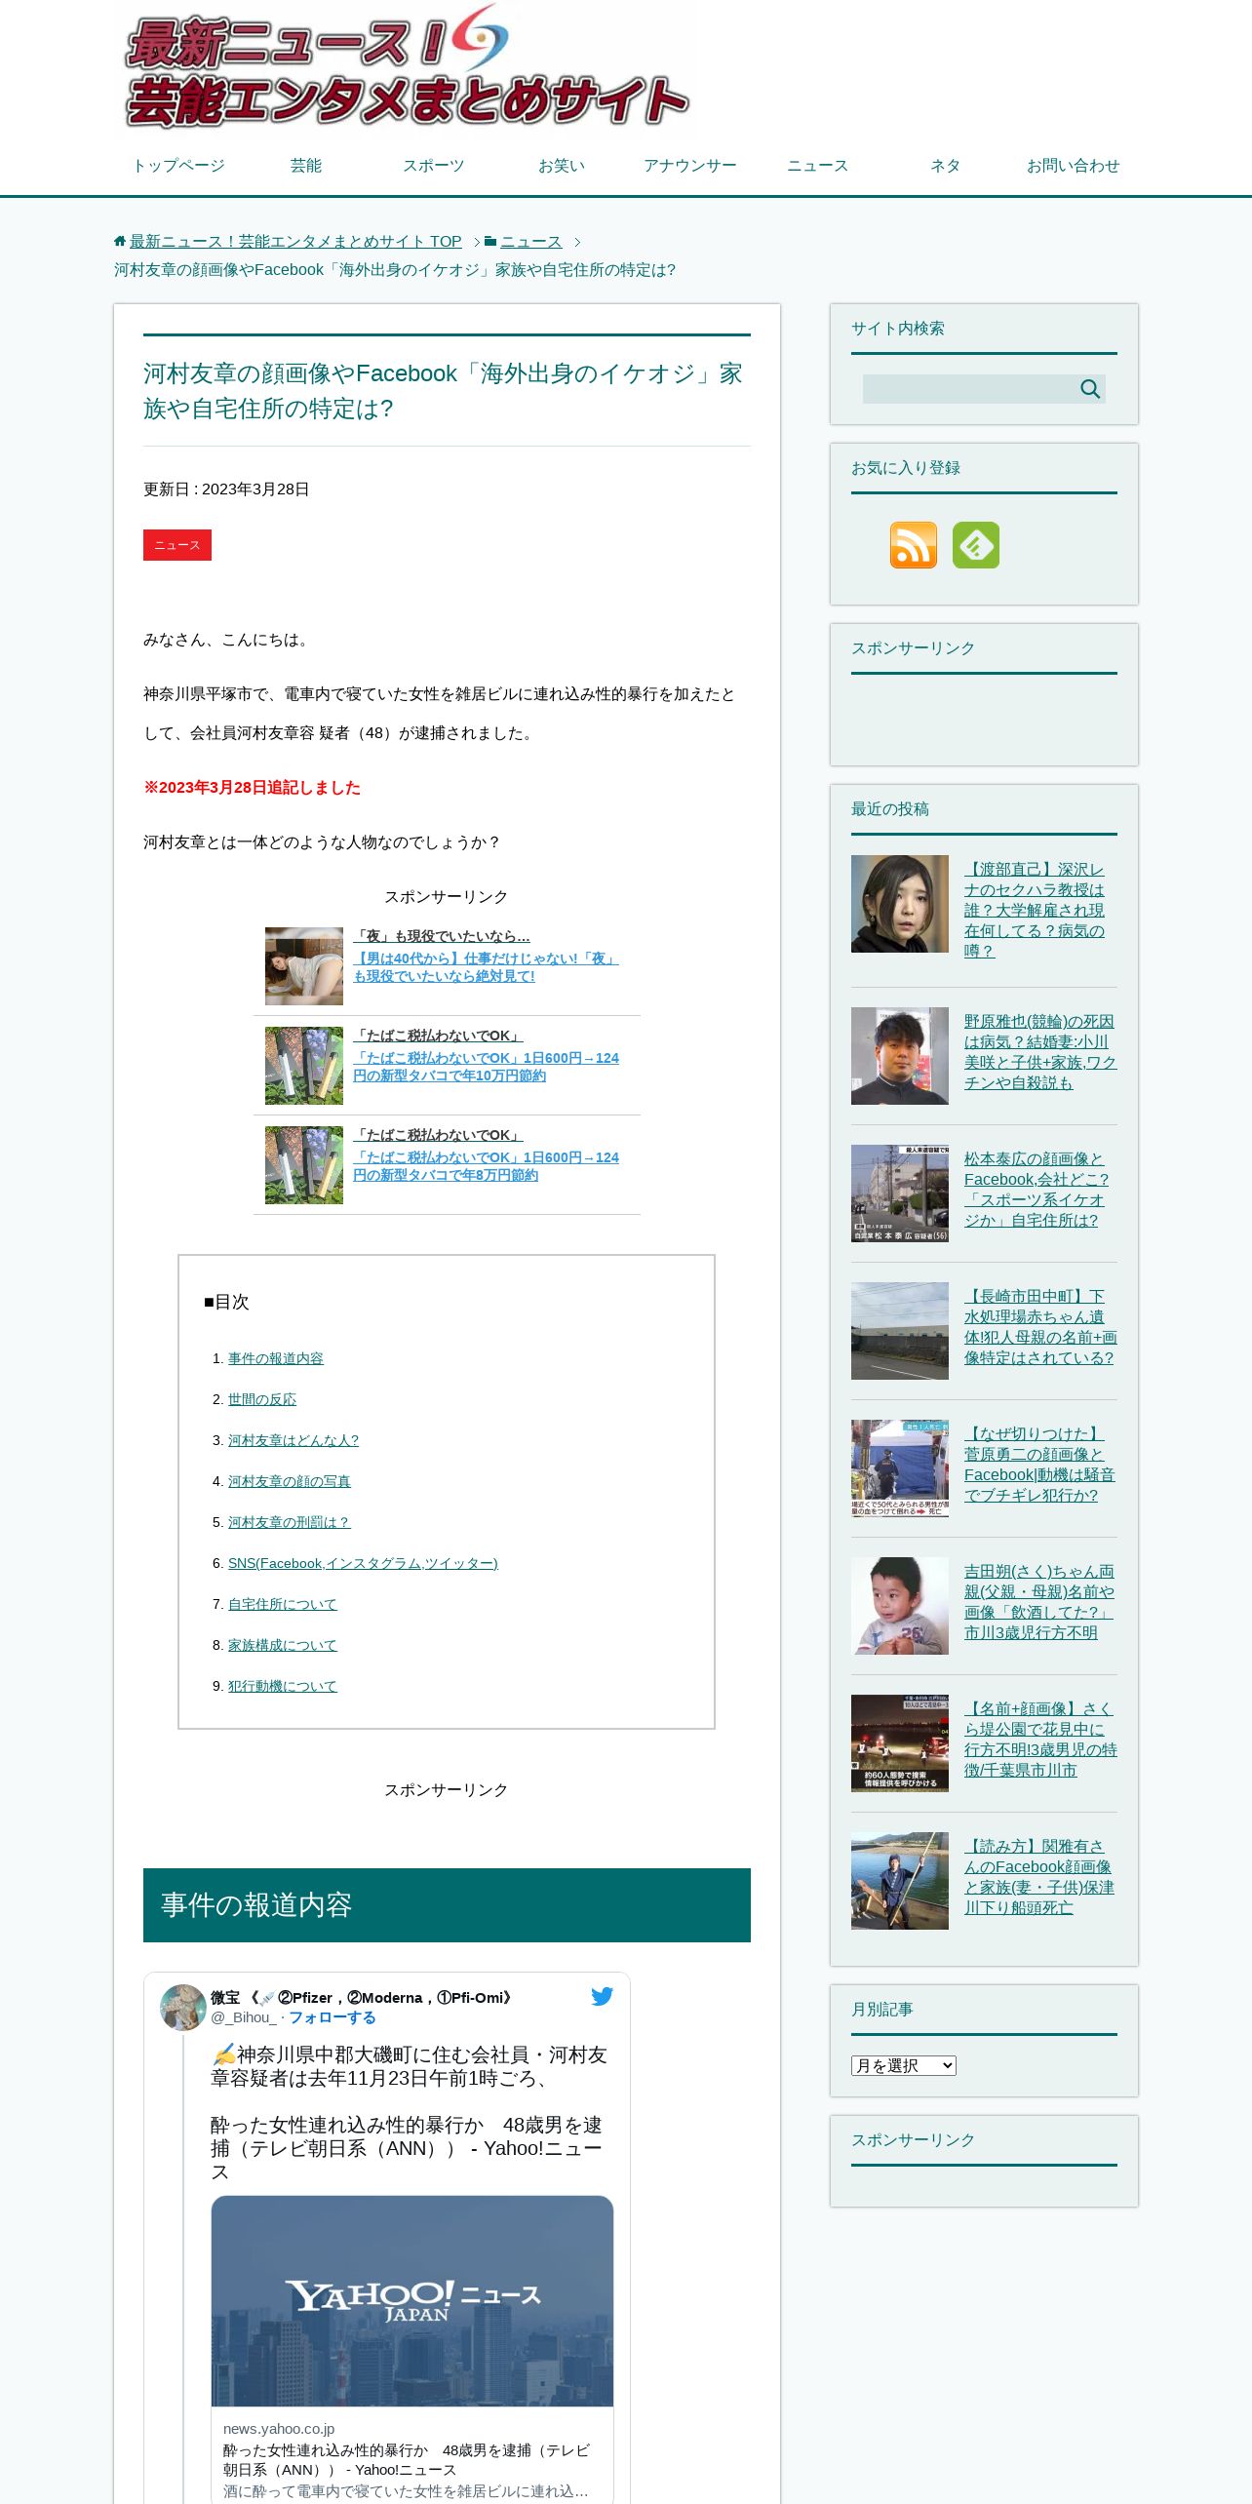The width and height of the screenshot is (1252, 2504).
Task: Open recent post 【渡部直己】深沢レナ
Action: (x=1035, y=910)
